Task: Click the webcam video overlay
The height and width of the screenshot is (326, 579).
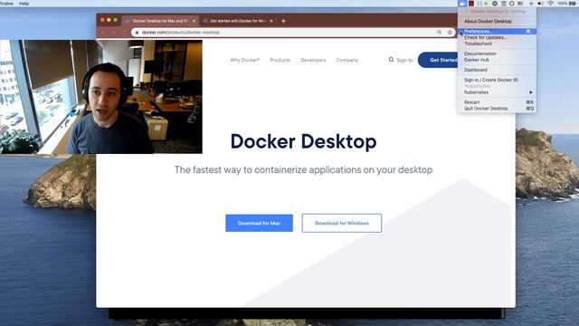Action: point(101,97)
